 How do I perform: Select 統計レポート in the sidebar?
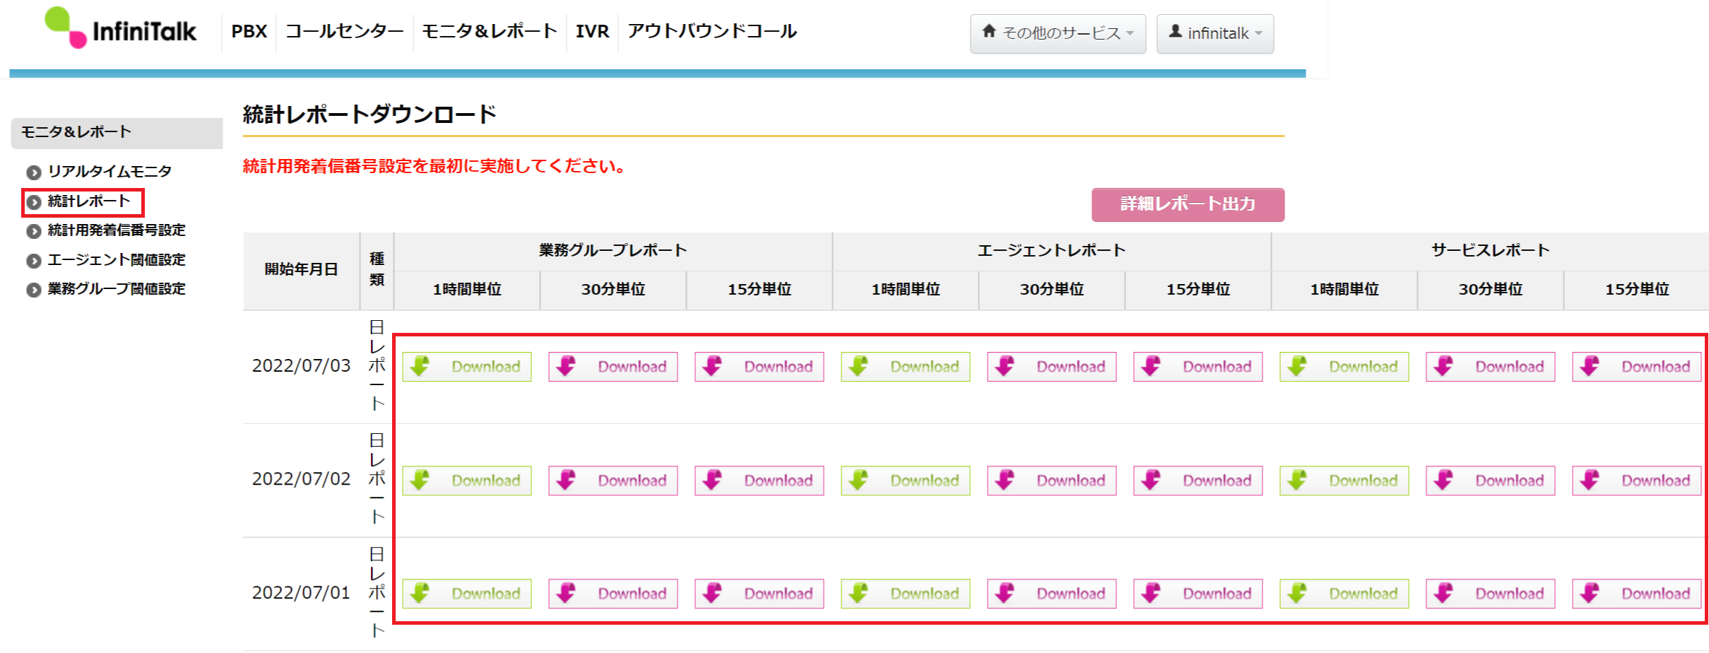click(89, 201)
